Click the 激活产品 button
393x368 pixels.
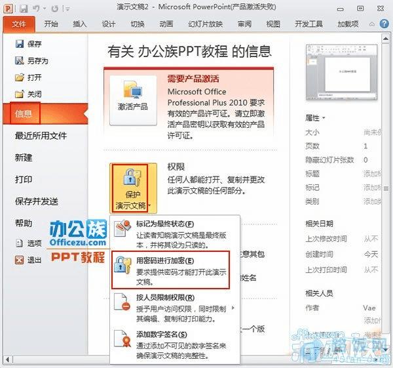coord(133,100)
